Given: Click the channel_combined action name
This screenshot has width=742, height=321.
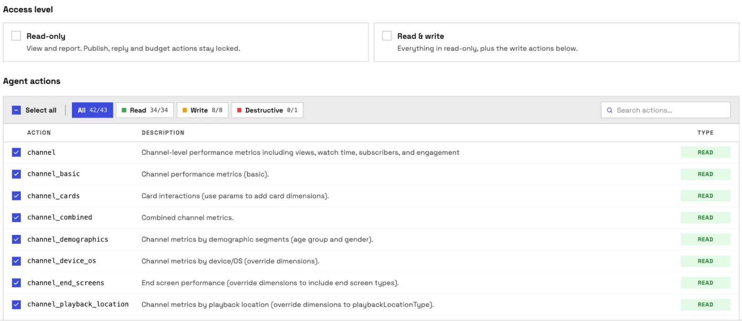Looking at the screenshot, I should [x=60, y=218].
